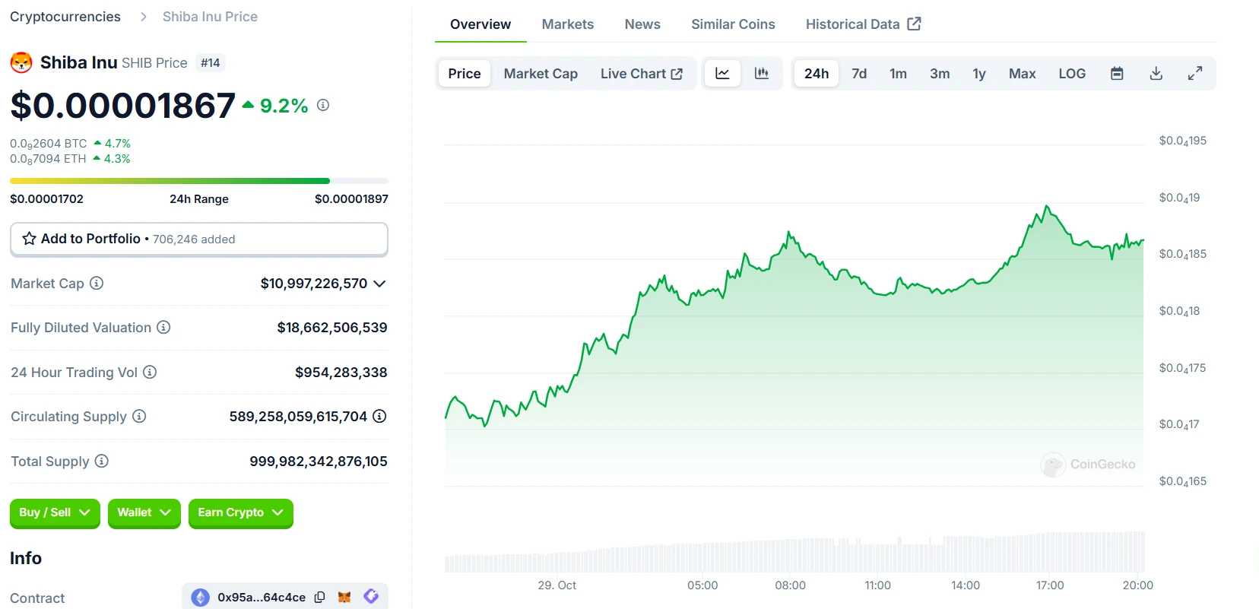The image size is (1259, 609).
Task: Expand chart to fullscreen
Action: click(x=1195, y=74)
